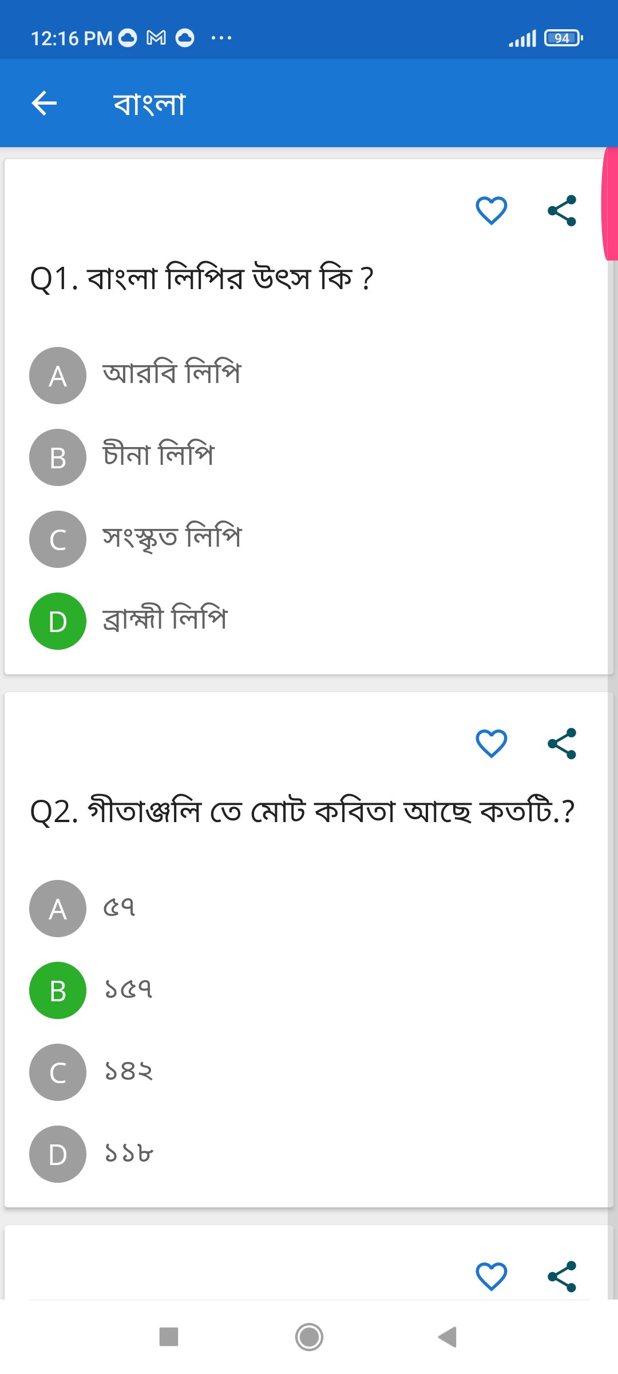Tap the Gmail notification icon in status bar
Viewport: 618px width, 1374px height.
point(156,38)
